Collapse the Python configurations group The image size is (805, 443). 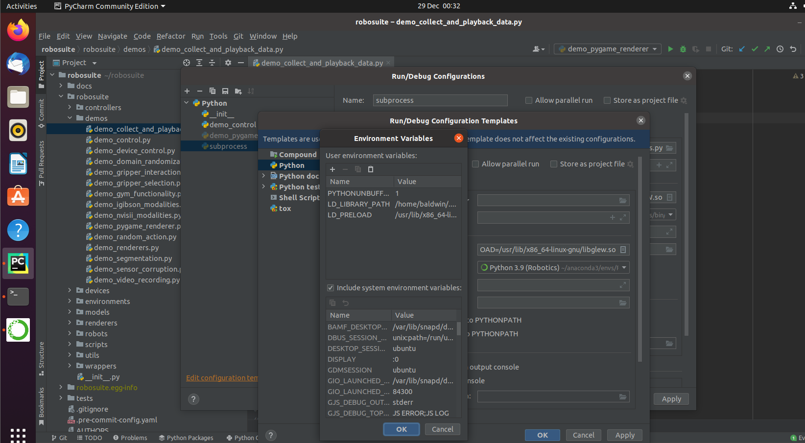coord(186,103)
